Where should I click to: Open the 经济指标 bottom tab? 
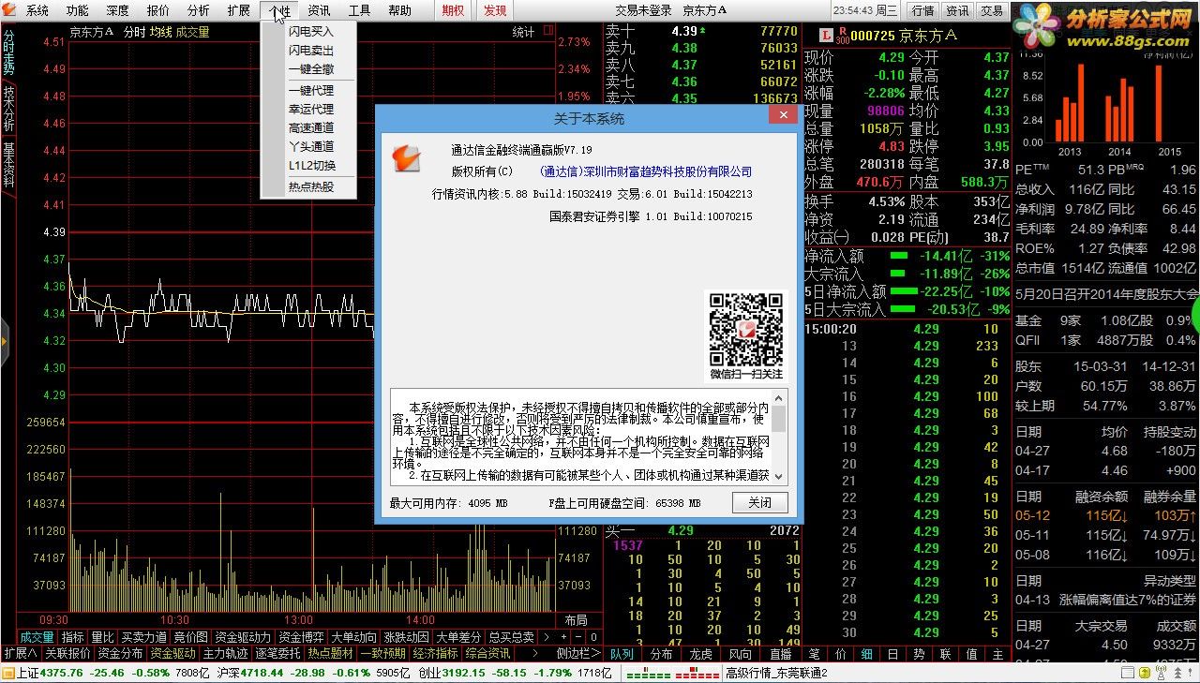[435, 653]
